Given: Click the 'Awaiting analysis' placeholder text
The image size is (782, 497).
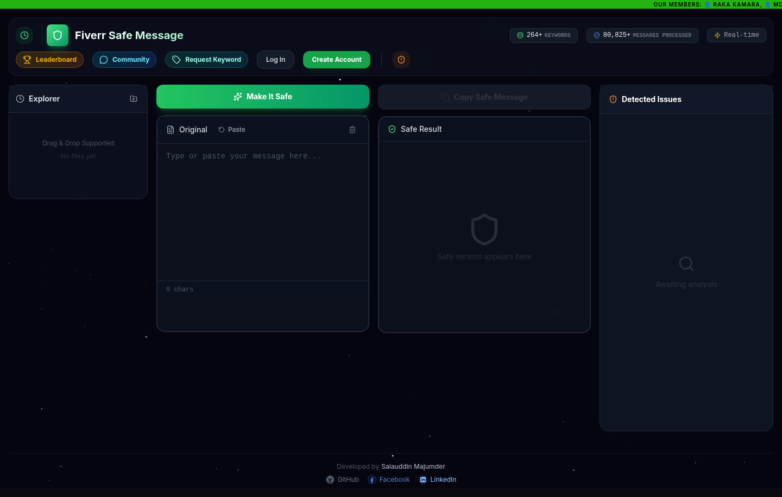Looking at the screenshot, I should (686, 284).
